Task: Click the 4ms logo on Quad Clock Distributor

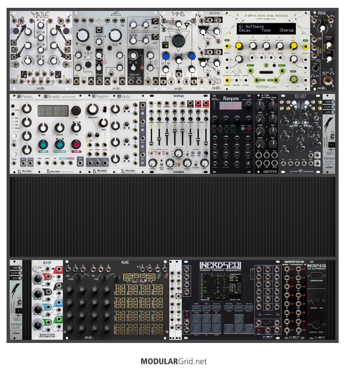Action: pyautogui.click(x=47, y=263)
